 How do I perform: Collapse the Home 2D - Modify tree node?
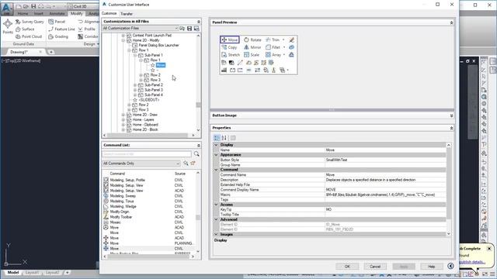[x=123, y=40]
